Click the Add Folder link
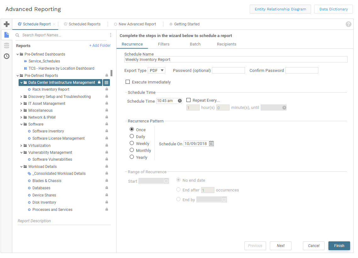Viewport: 358px width, 258px height. (x=100, y=46)
